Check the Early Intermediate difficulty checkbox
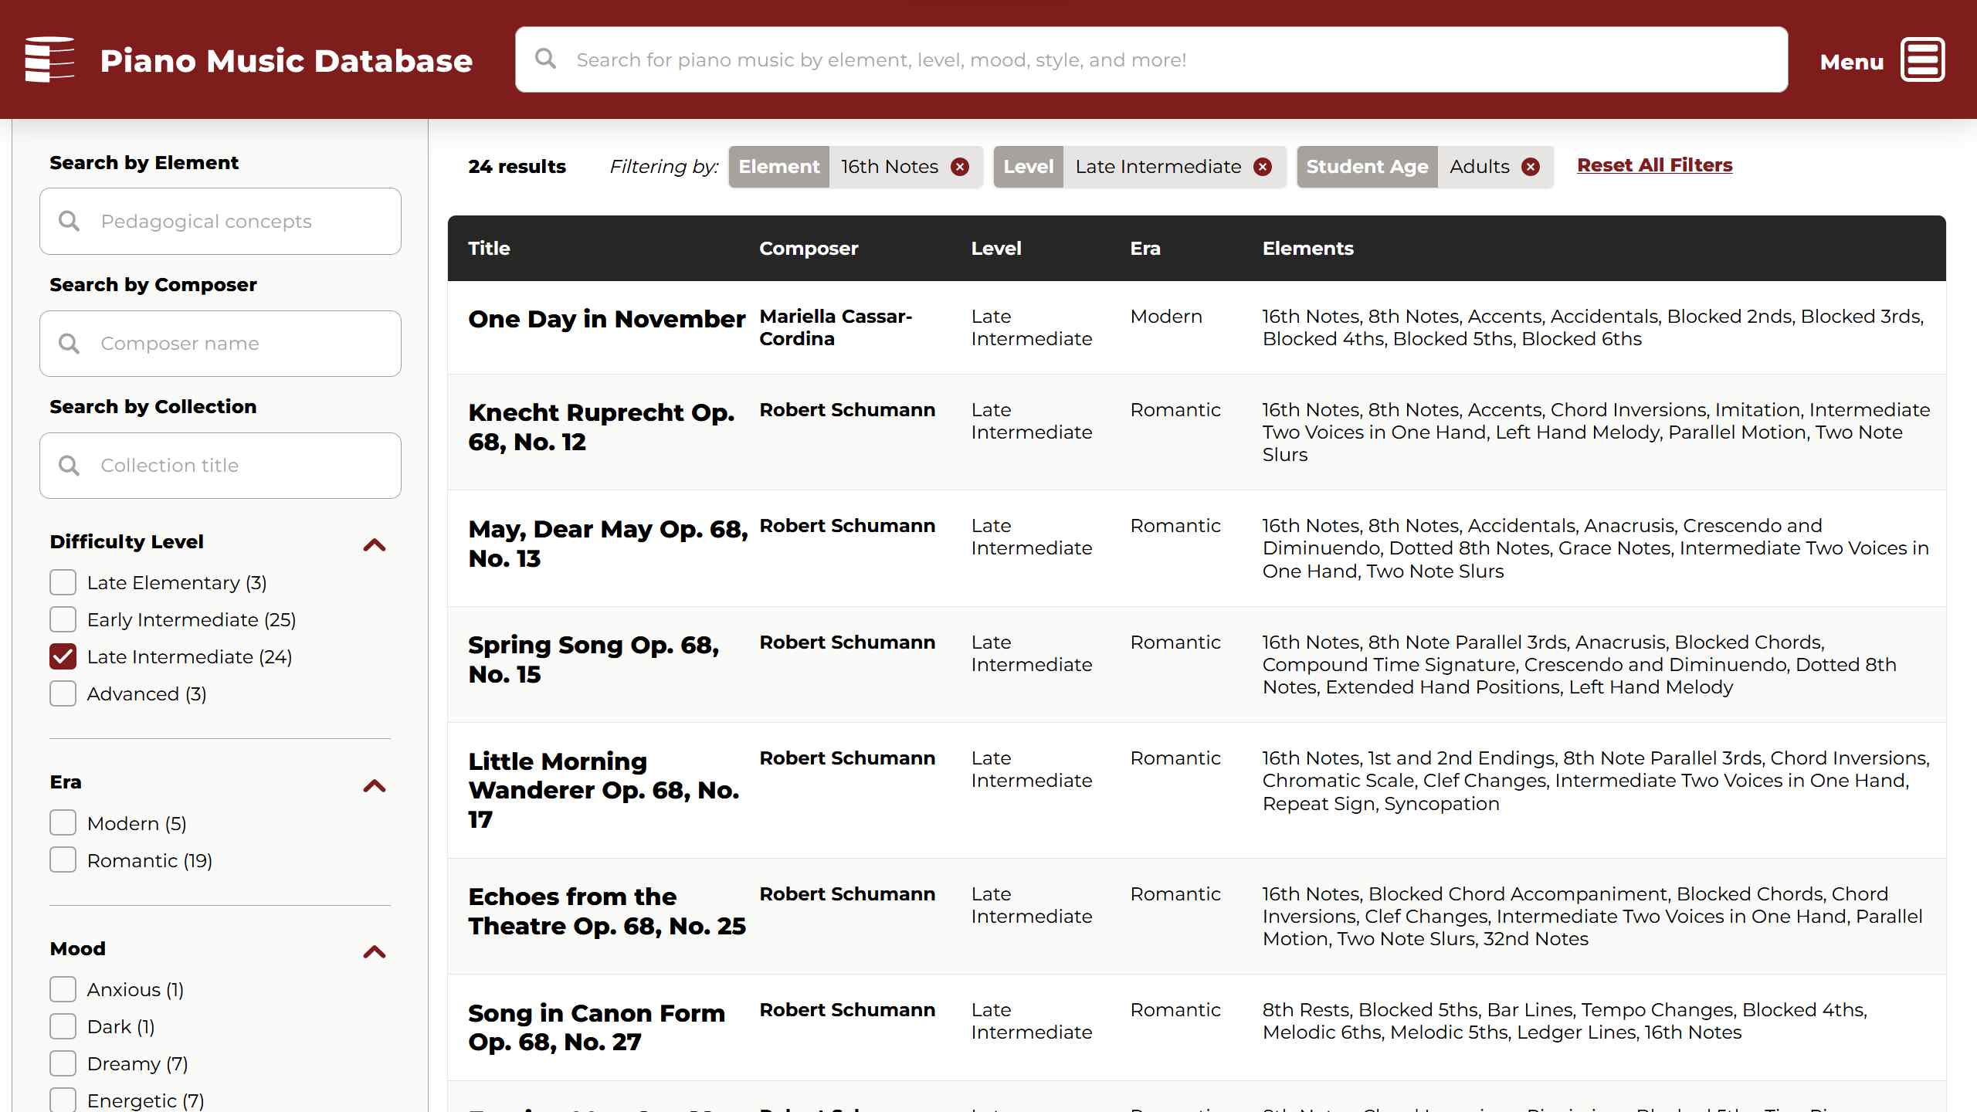 pos(63,620)
